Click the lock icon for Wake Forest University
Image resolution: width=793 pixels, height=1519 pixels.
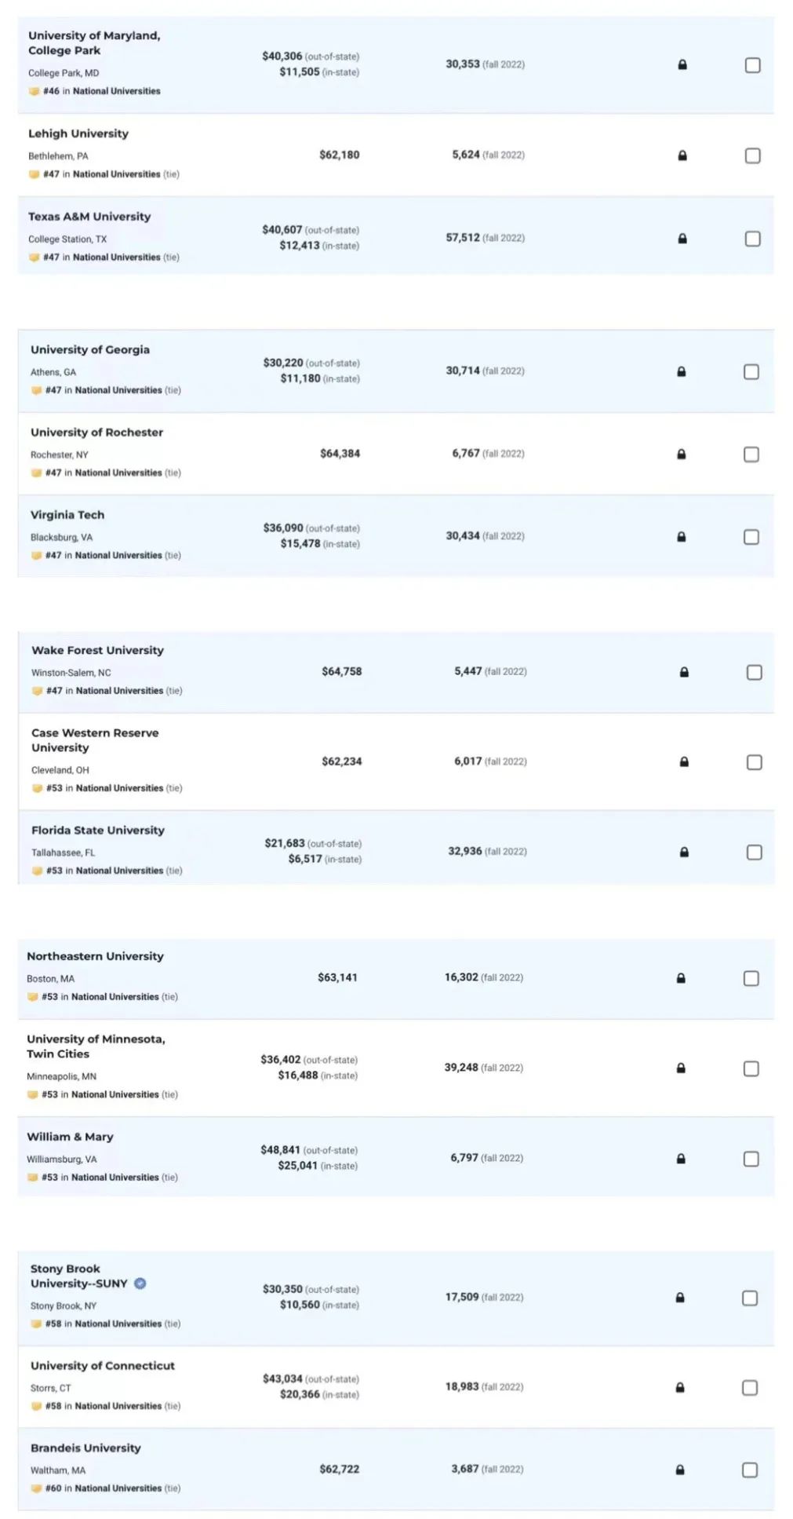(684, 672)
